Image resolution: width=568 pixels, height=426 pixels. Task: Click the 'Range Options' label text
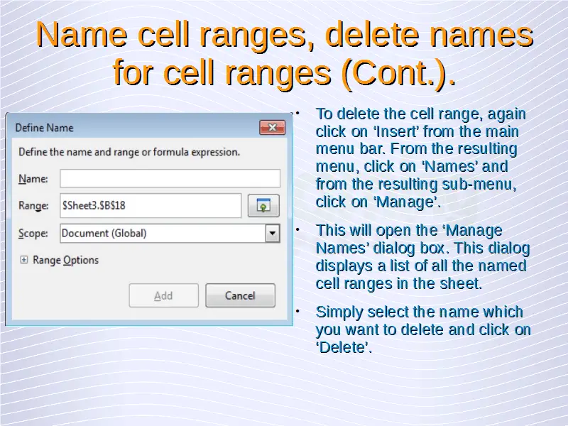[x=65, y=261]
